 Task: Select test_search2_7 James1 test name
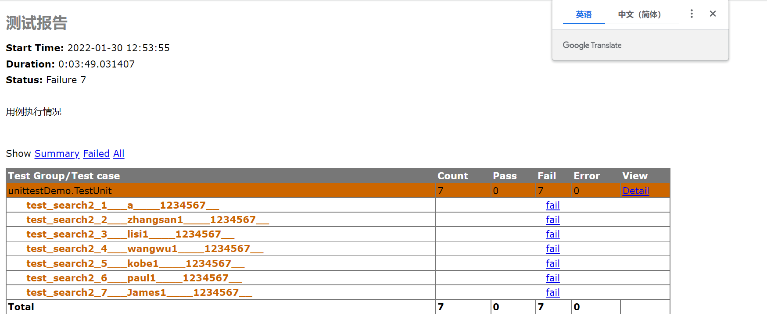click(x=139, y=292)
